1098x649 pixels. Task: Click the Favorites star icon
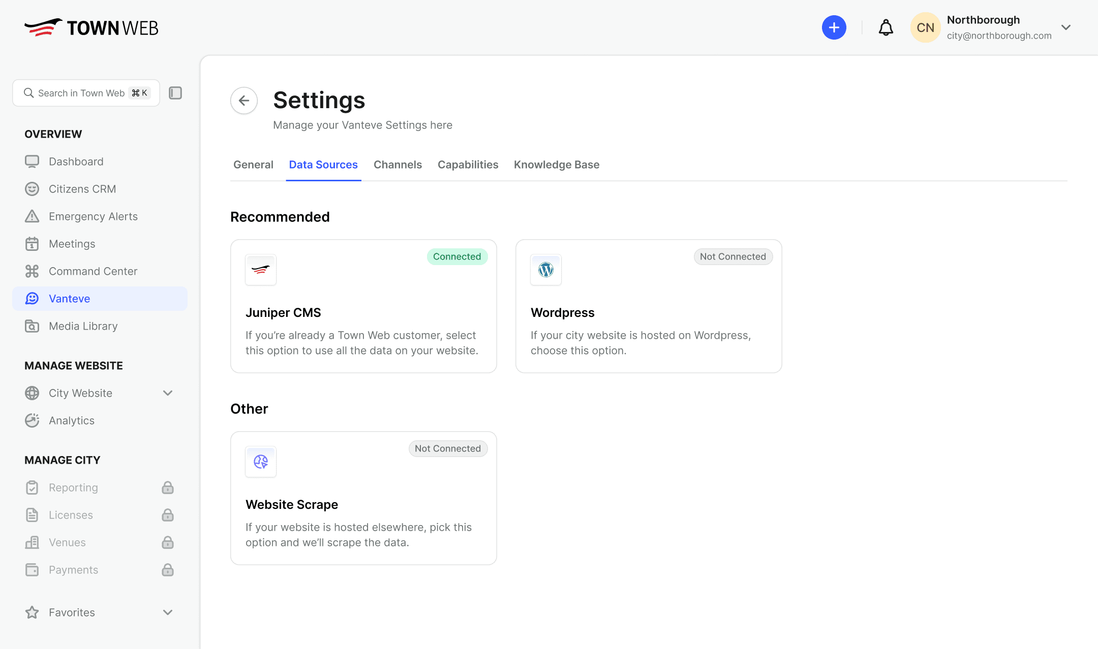(32, 612)
